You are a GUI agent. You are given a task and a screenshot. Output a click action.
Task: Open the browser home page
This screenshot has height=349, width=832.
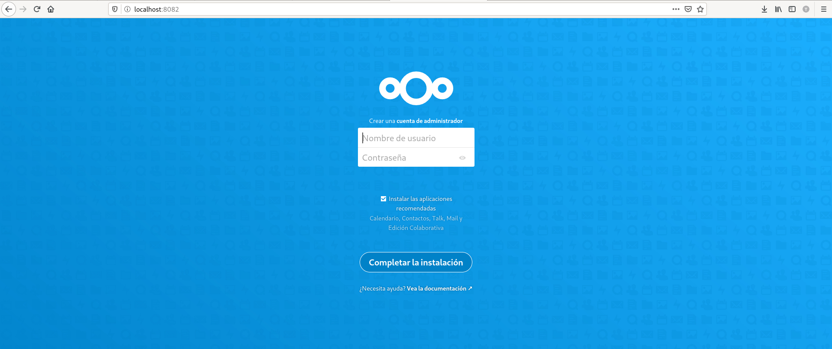pos(51,9)
